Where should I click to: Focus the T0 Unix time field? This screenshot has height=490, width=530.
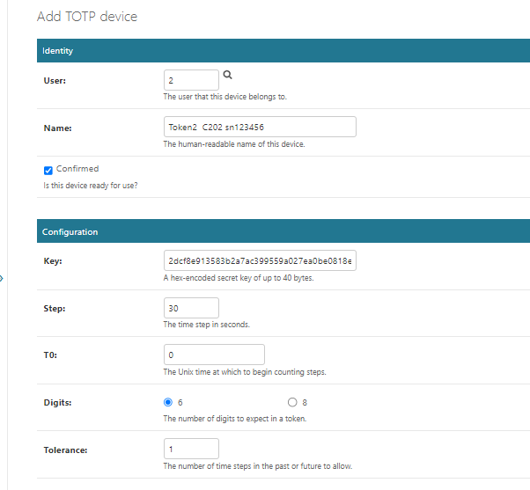tap(214, 355)
